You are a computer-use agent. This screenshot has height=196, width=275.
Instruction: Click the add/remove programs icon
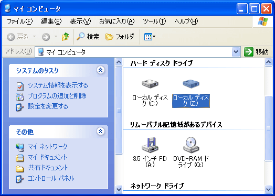(20, 97)
